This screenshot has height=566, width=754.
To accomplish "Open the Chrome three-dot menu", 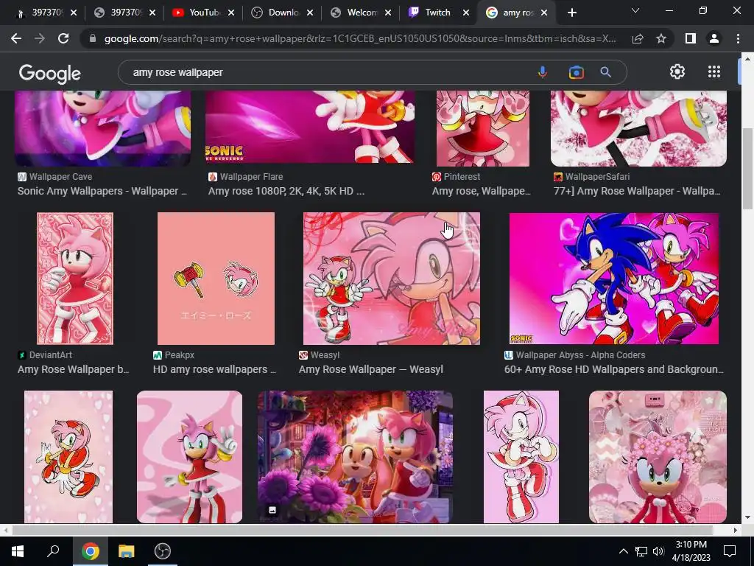I will click(x=738, y=38).
